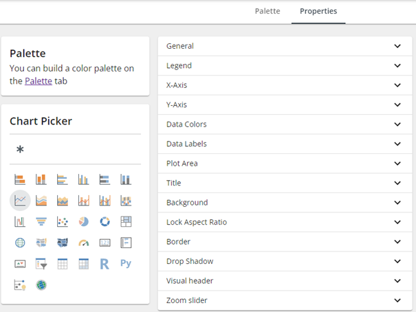Image resolution: width=416 pixels, height=312 pixels.
Task: Expand the Legend section
Action: click(x=285, y=65)
